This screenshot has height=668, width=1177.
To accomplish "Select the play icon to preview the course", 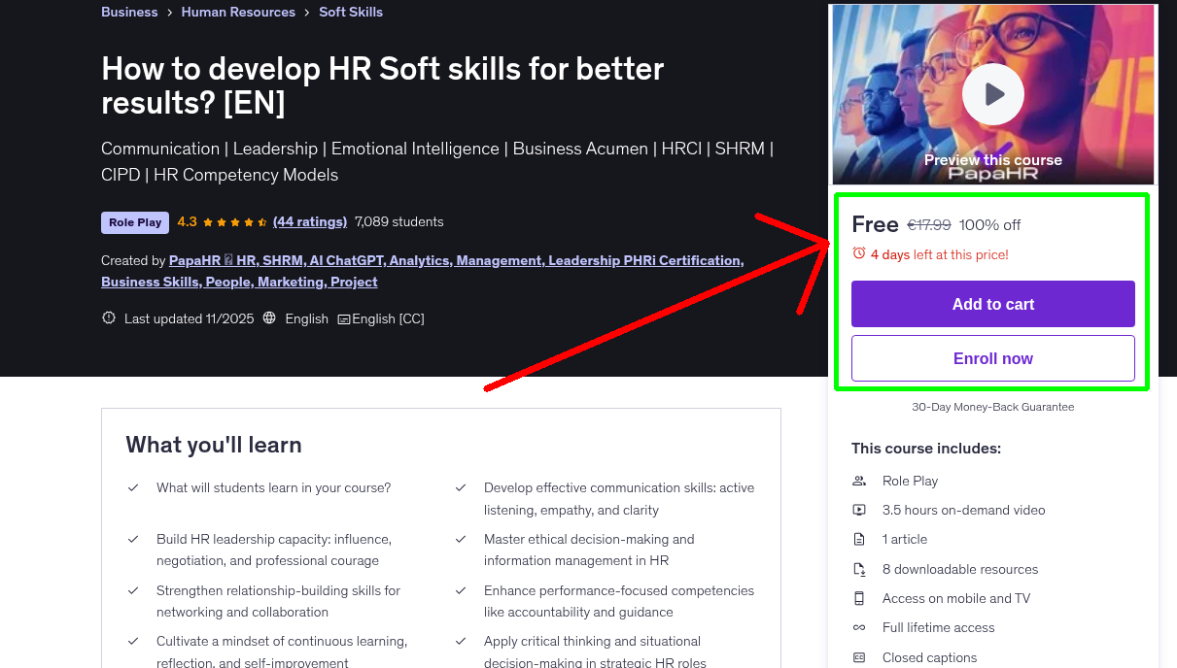I will click(992, 93).
